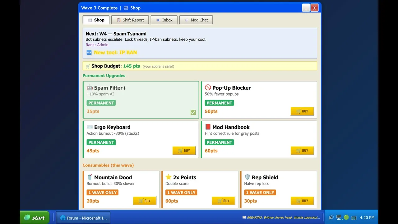398x224 pixels.
Task: Buy the Pop-Up Blocker upgrade
Action: click(302, 111)
